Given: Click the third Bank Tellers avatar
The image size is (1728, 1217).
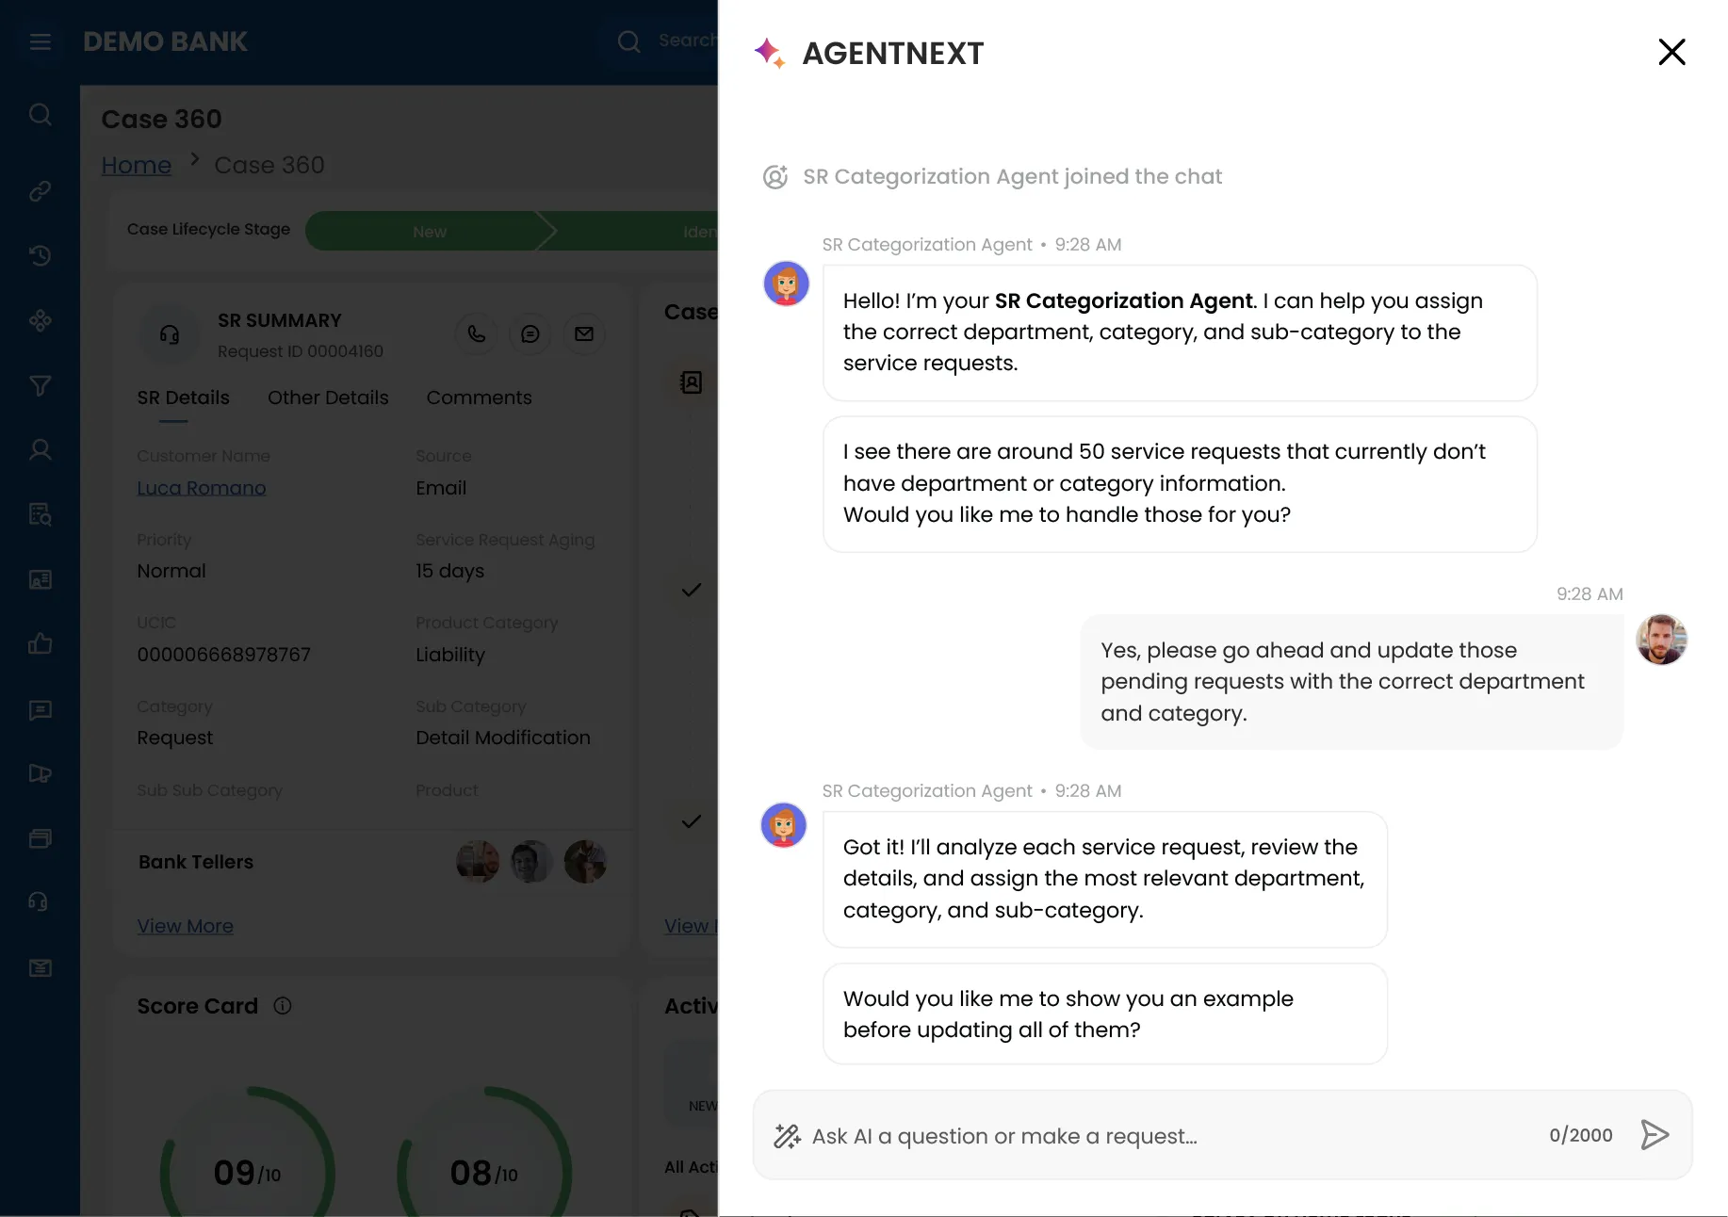Looking at the screenshot, I should tap(585, 862).
